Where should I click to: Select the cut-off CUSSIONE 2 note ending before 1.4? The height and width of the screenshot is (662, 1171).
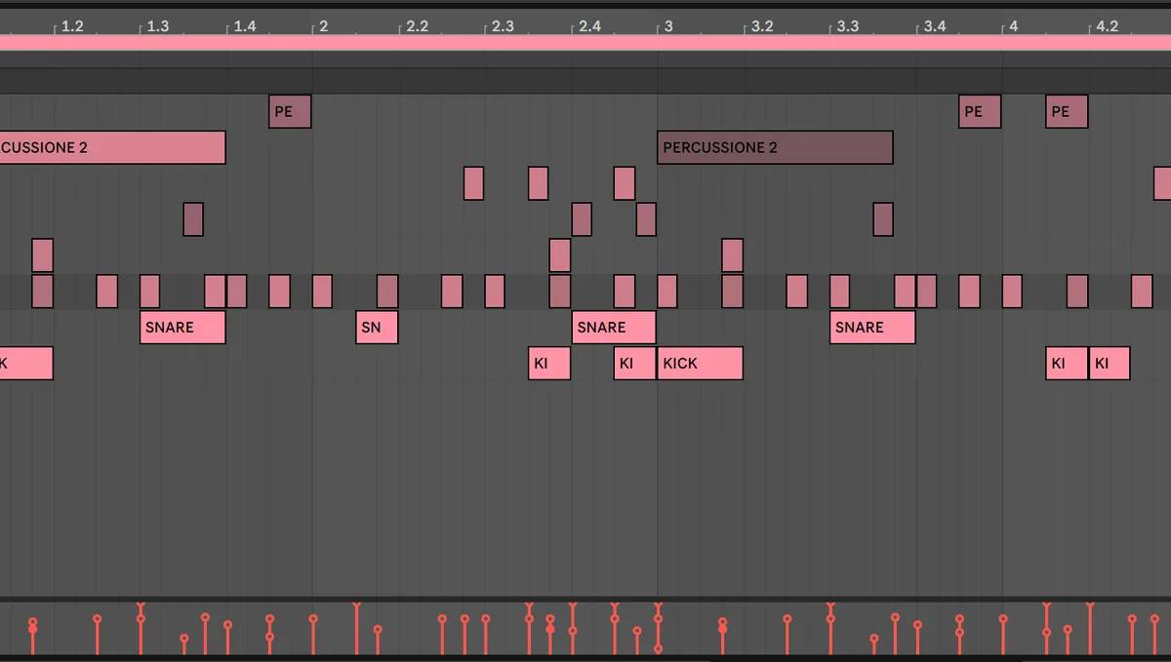[112, 147]
